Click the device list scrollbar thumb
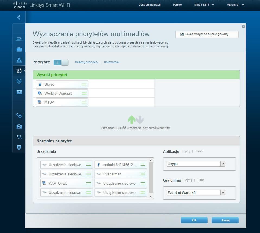Screen dimensions: 260x233 pyautogui.click(x=151, y=178)
